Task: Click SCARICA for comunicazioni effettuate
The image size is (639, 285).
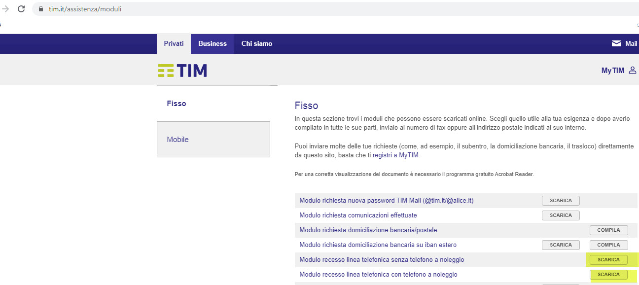Action: click(x=561, y=215)
